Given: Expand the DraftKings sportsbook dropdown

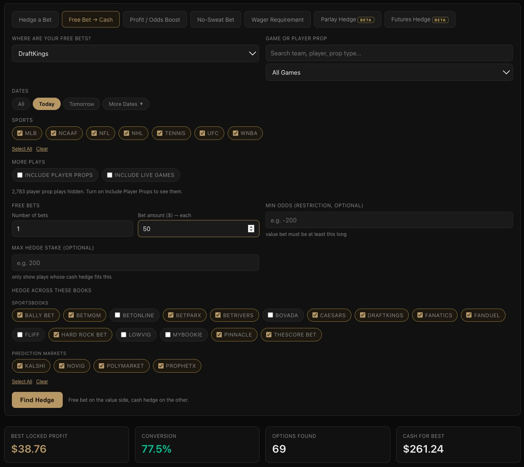Looking at the screenshot, I should [x=135, y=53].
